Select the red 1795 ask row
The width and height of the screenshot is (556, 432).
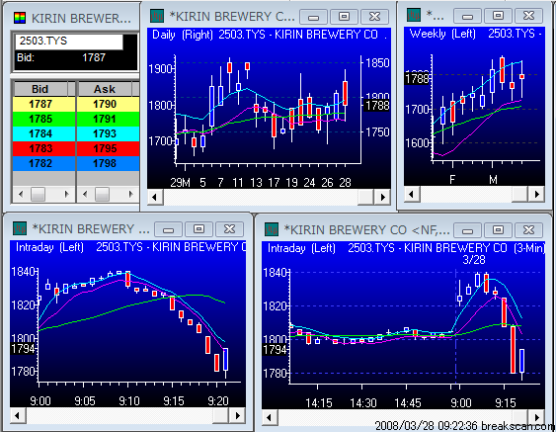click(109, 148)
